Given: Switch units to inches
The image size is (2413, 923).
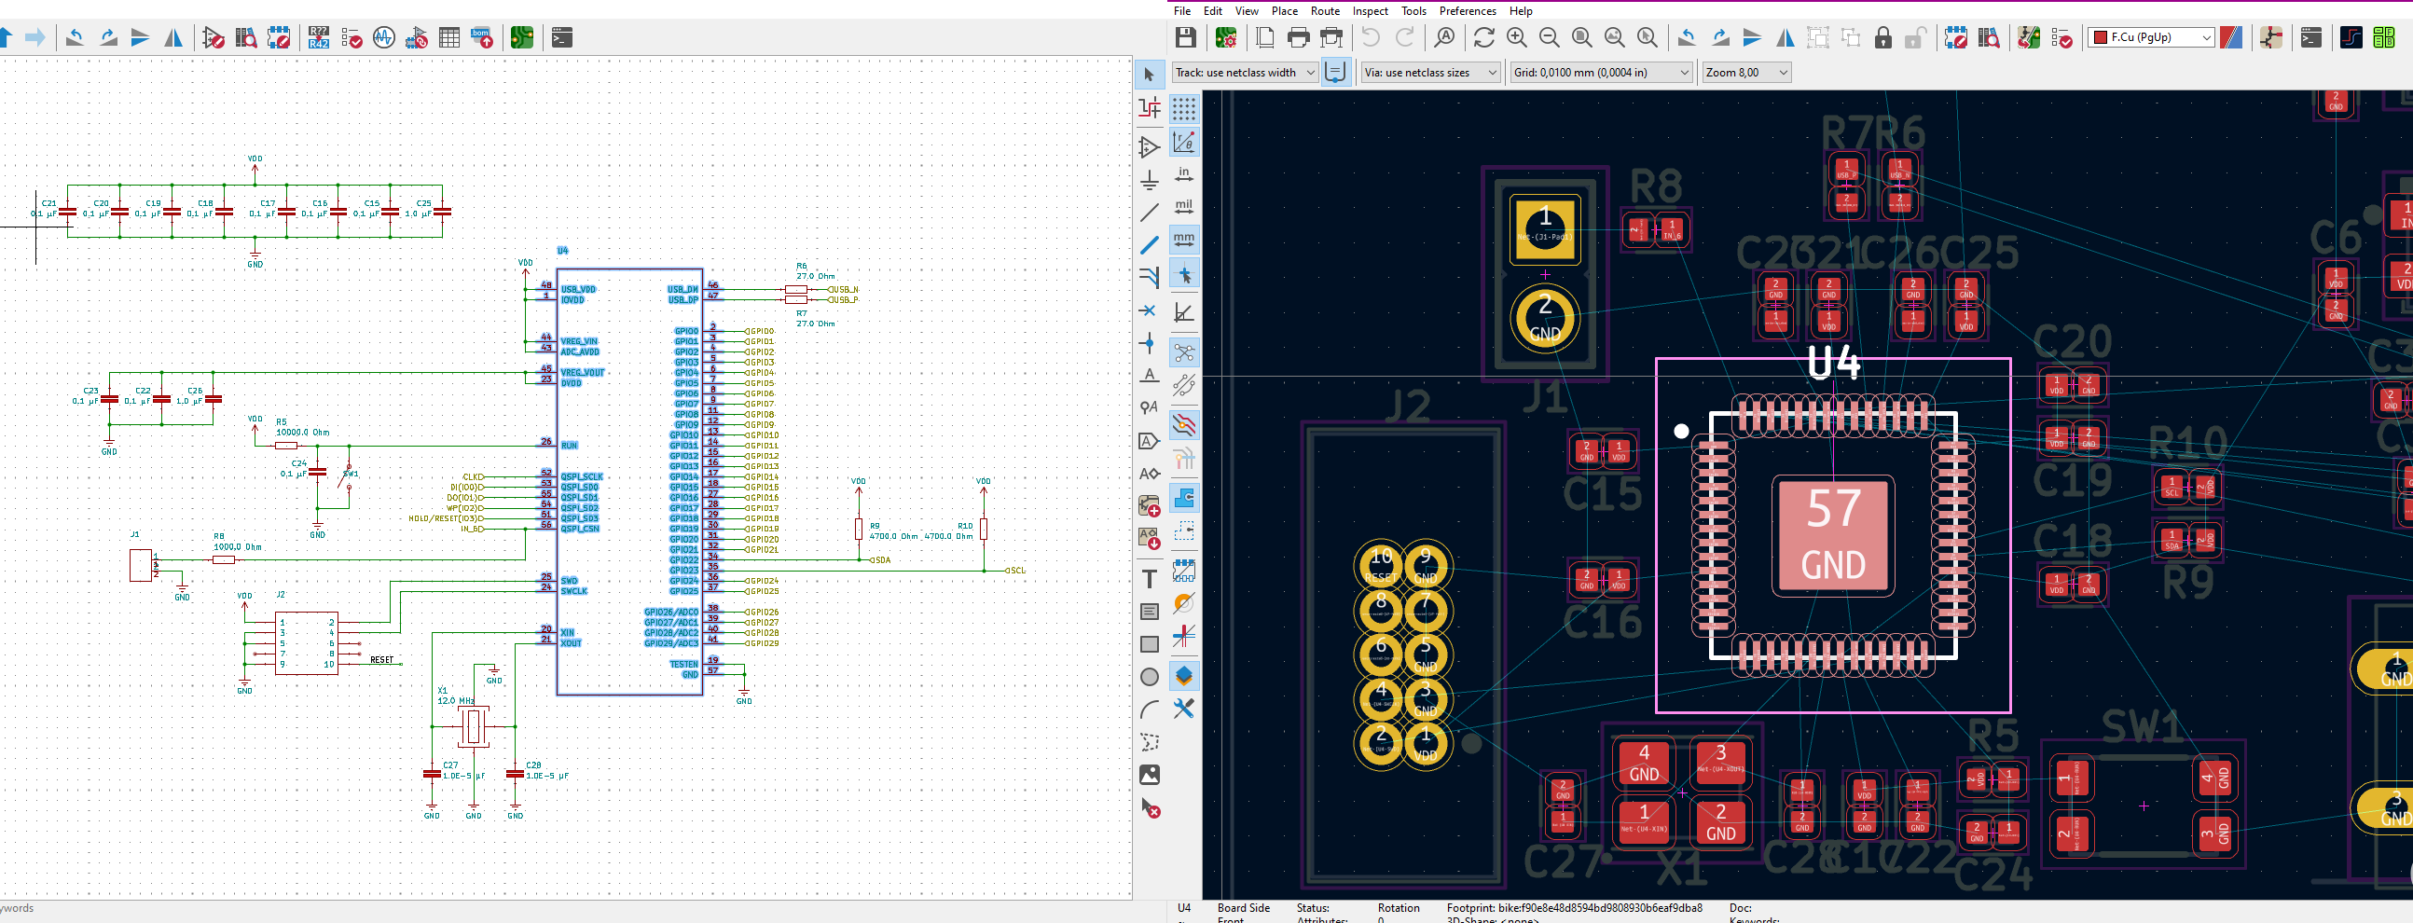Looking at the screenshot, I should point(1184,175).
